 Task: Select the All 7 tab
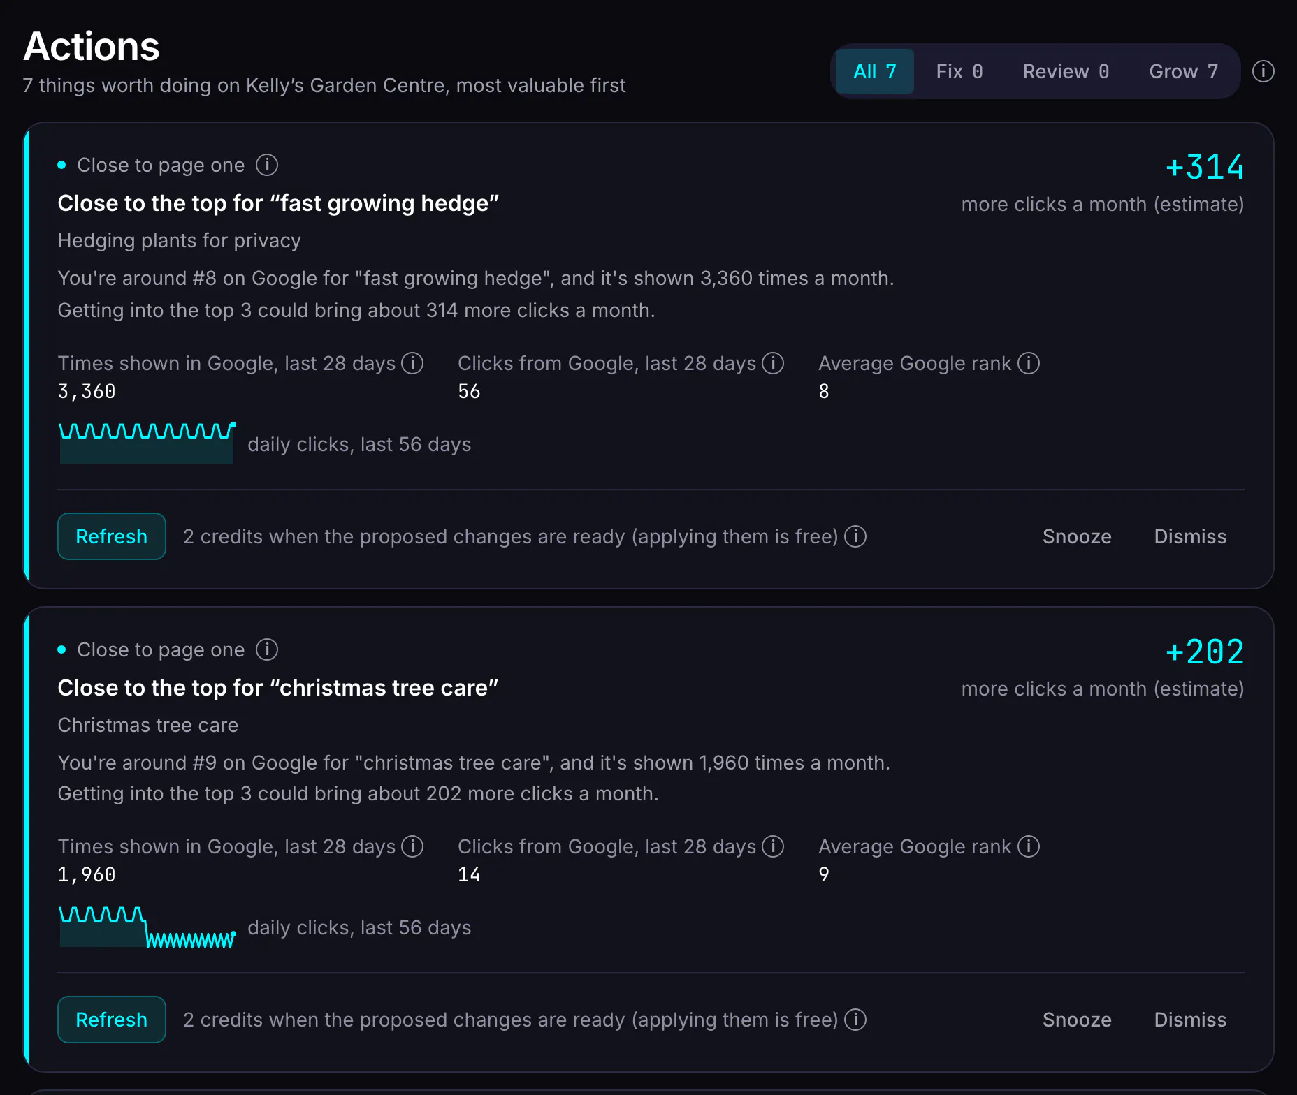(875, 71)
